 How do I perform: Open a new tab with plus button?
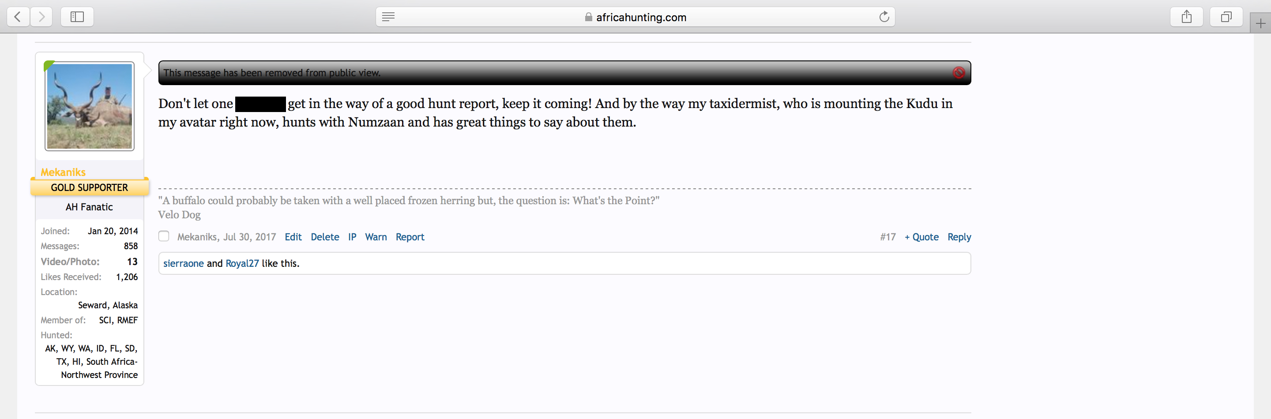pyautogui.click(x=1260, y=23)
